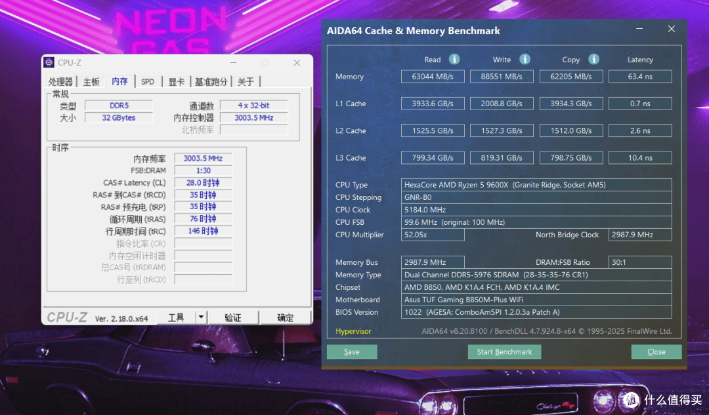Click L2 Cache Copy value 1512.0 GB/s
709x415 pixels.
[x=571, y=130]
